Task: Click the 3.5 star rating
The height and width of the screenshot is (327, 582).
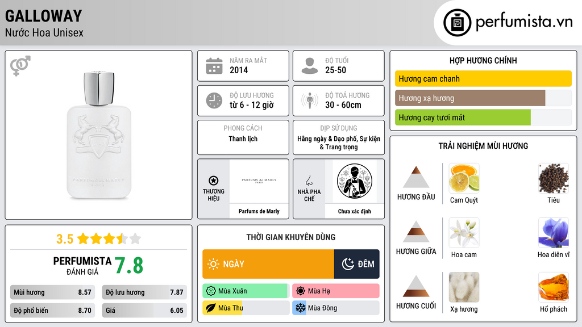Action: (x=99, y=239)
